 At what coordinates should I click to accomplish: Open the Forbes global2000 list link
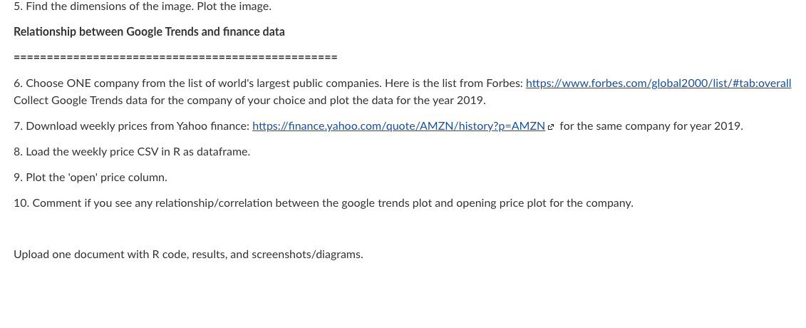tap(658, 83)
